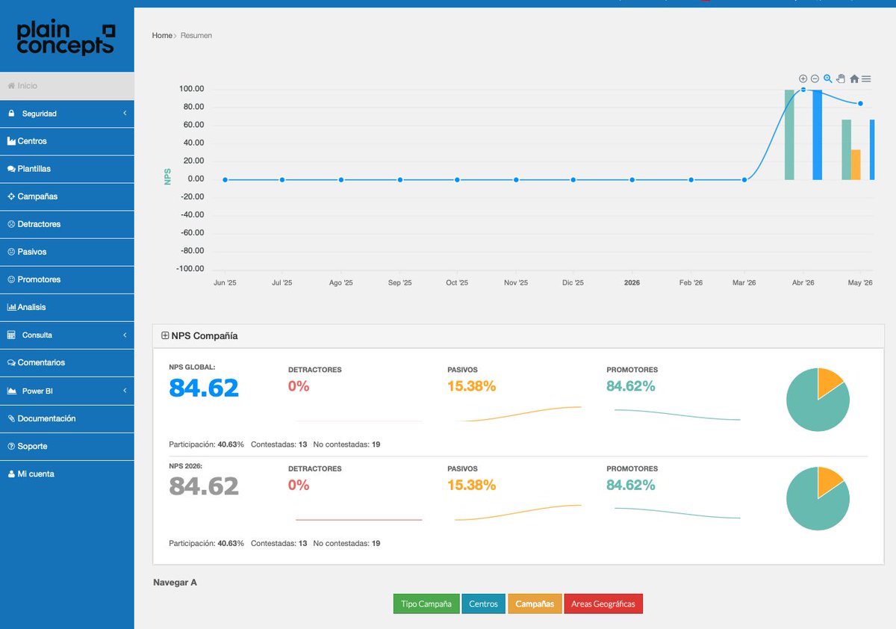The image size is (896, 629).
Task: Click the Pasivos orange sparkline in NPS GLOBAL row
Action: click(x=518, y=414)
